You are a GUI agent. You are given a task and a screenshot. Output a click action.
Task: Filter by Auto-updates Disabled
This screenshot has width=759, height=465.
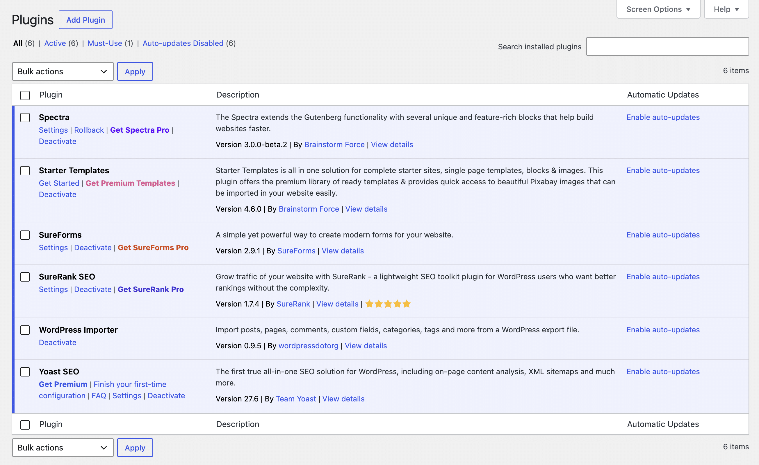(x=183, y=43)
